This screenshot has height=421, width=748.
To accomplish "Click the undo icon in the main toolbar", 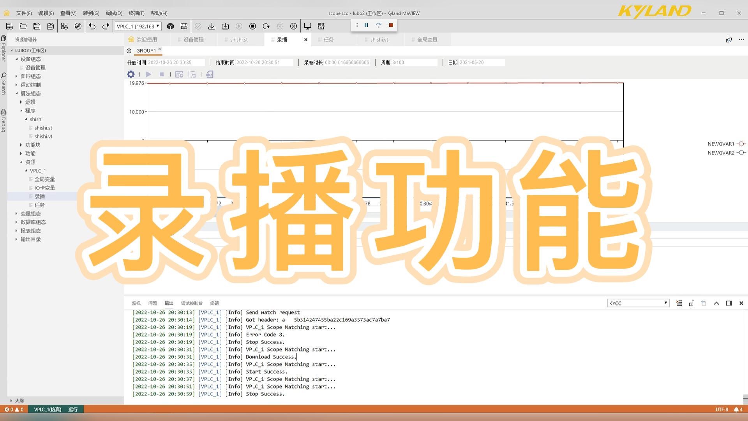I will click(x=92, y=26).
